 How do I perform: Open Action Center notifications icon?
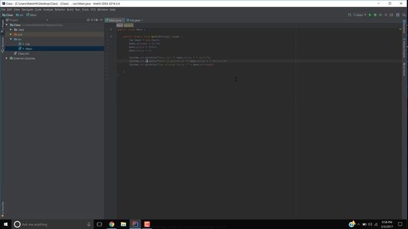tap(400, 225)
